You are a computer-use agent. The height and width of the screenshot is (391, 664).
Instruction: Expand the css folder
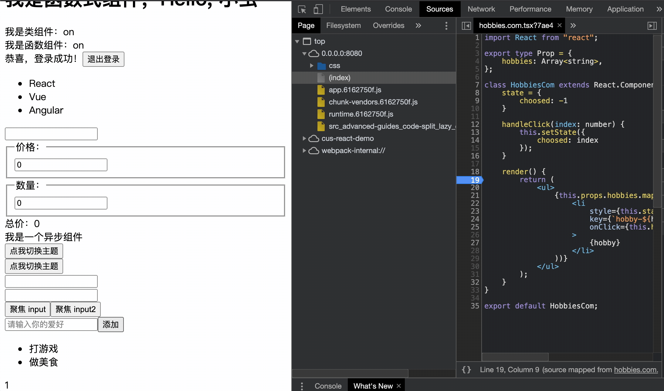312,66
